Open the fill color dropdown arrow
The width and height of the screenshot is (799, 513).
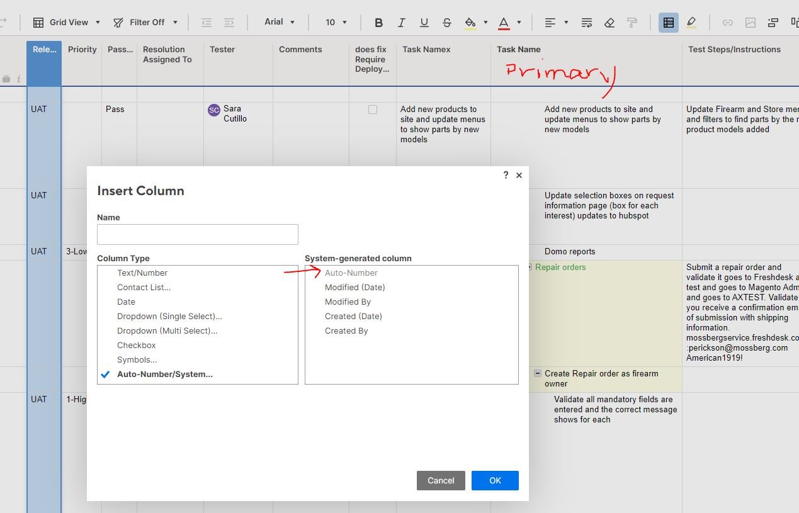[484, 22]
